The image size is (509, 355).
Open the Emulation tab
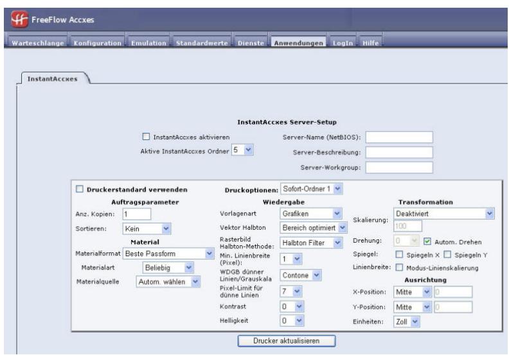pos(148,43)
